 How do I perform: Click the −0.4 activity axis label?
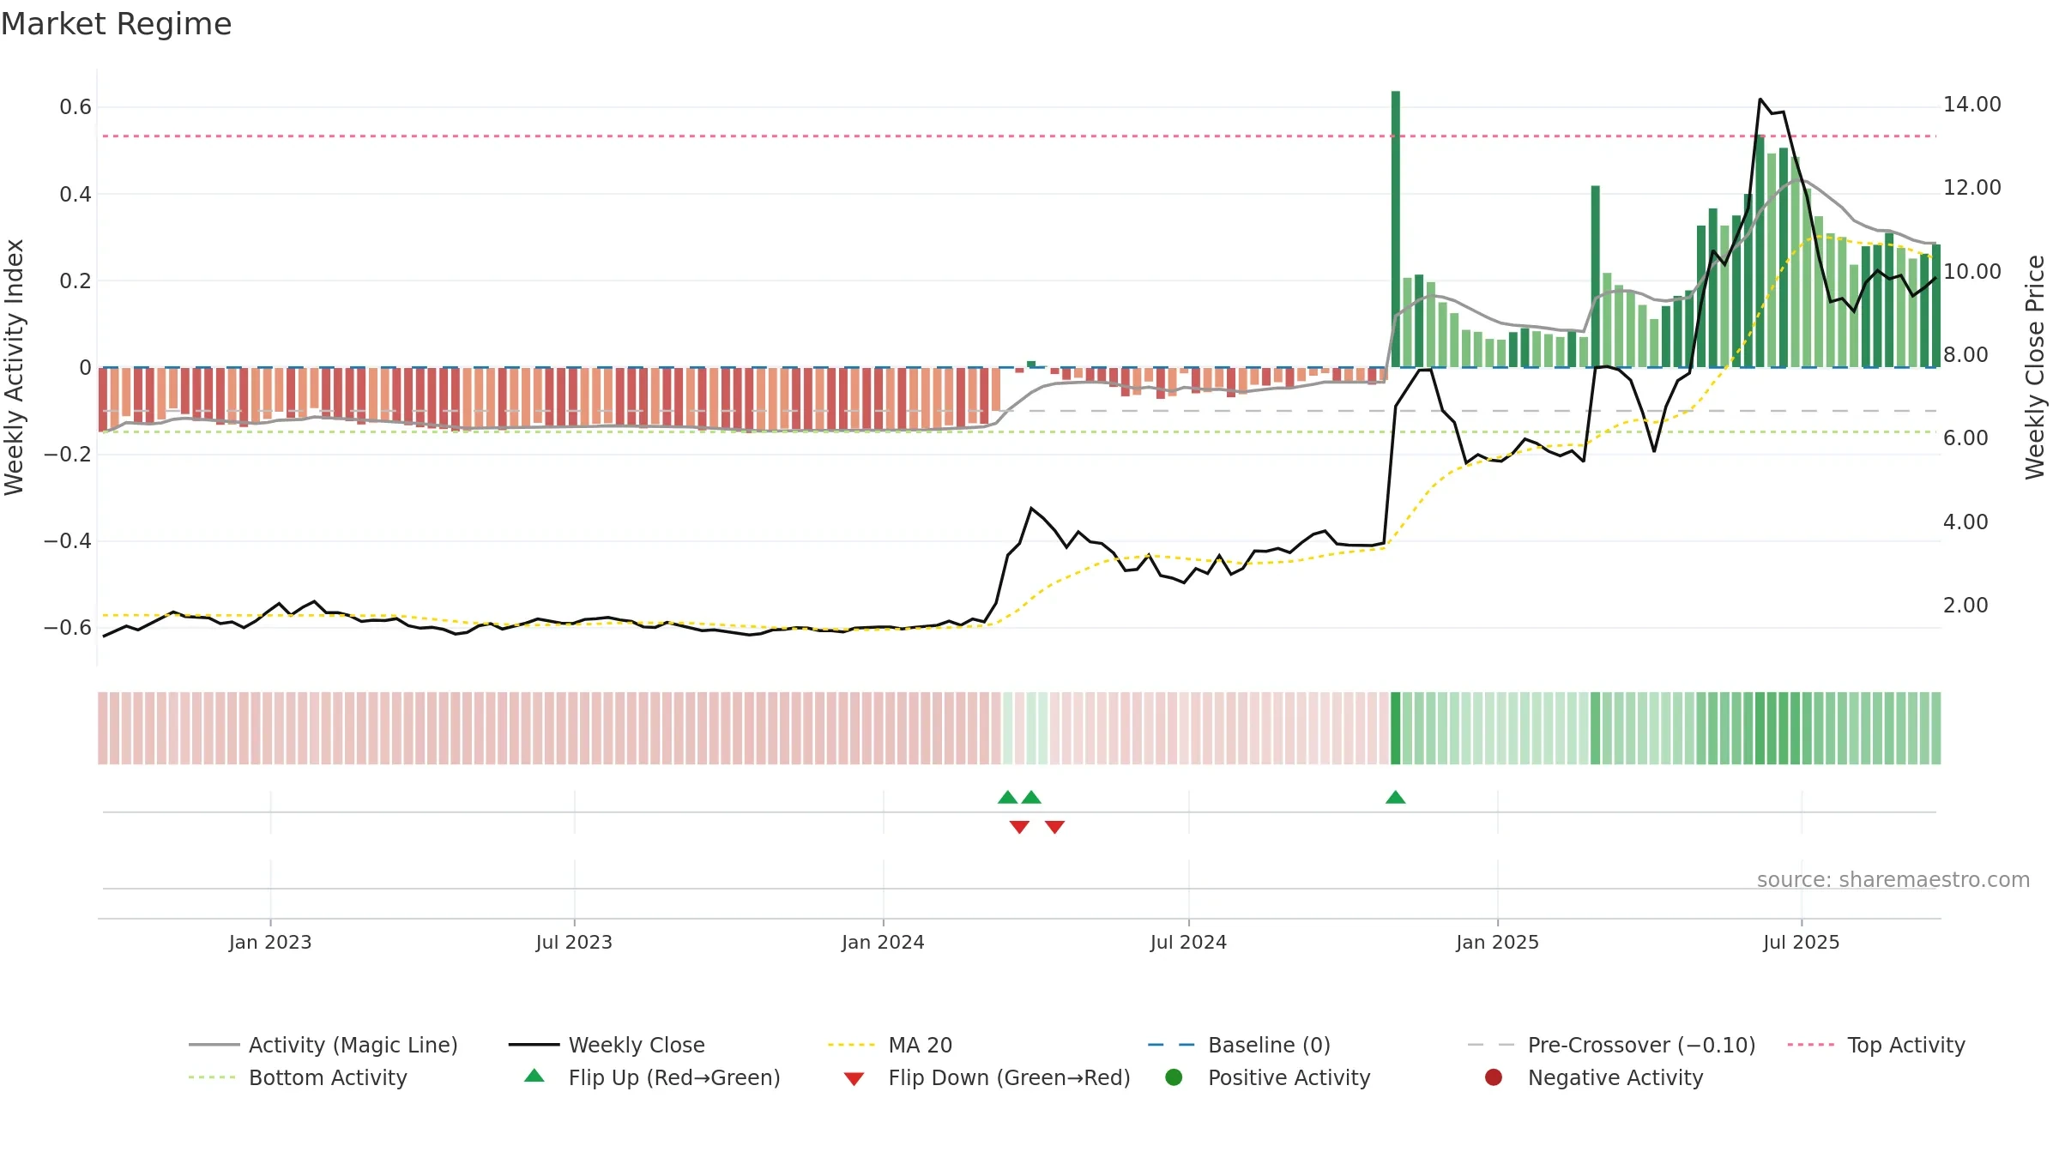coord(68,541)
